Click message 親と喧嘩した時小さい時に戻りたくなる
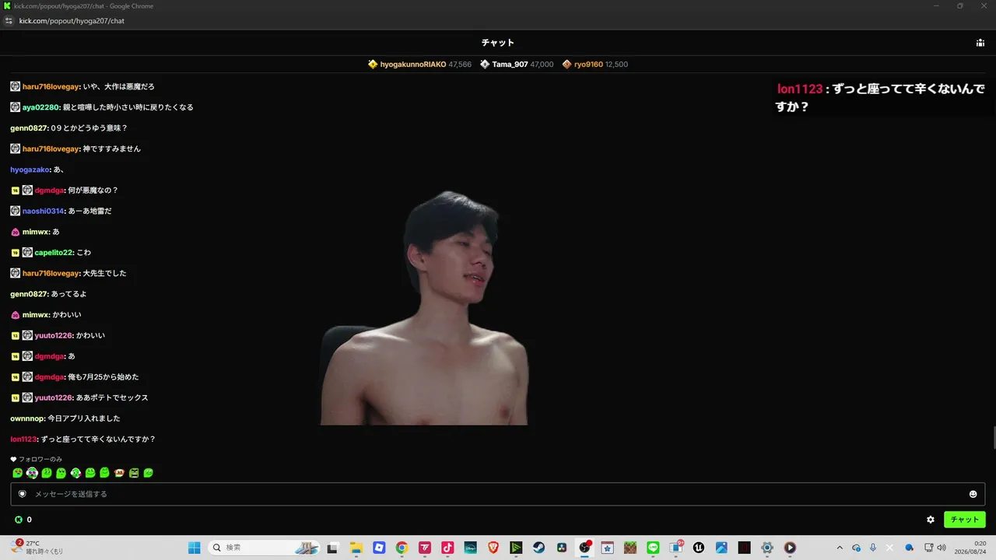The width and height of the screenshot is (996, 560). pos(128,107)
